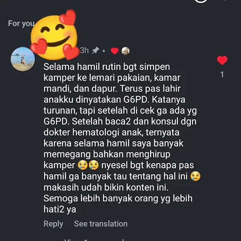Tap the white circle icon at top
241x241 pixels.
[201, 1]
